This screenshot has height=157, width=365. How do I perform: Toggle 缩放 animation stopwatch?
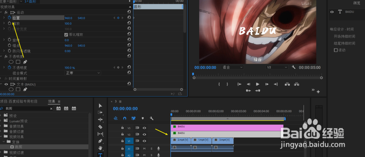[9, 23]
